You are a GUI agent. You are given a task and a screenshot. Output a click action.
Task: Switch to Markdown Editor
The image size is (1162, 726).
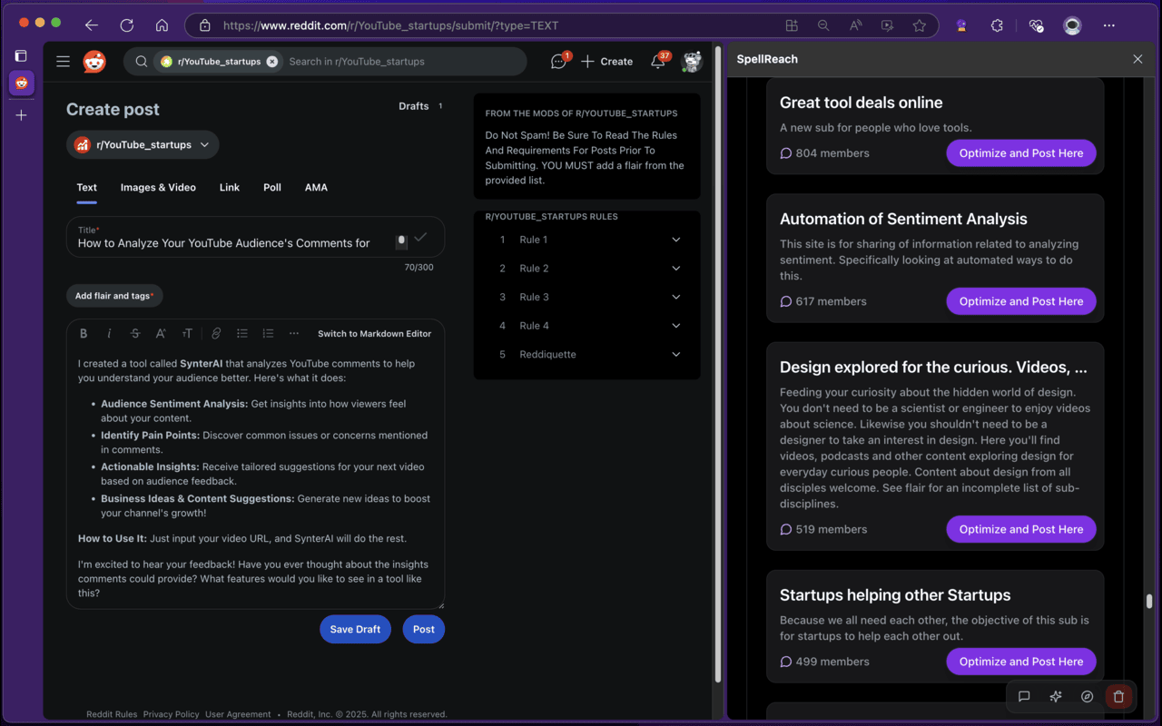374,333
